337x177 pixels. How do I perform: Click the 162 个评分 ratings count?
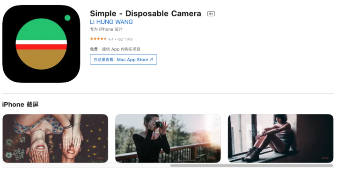[125, 39]
